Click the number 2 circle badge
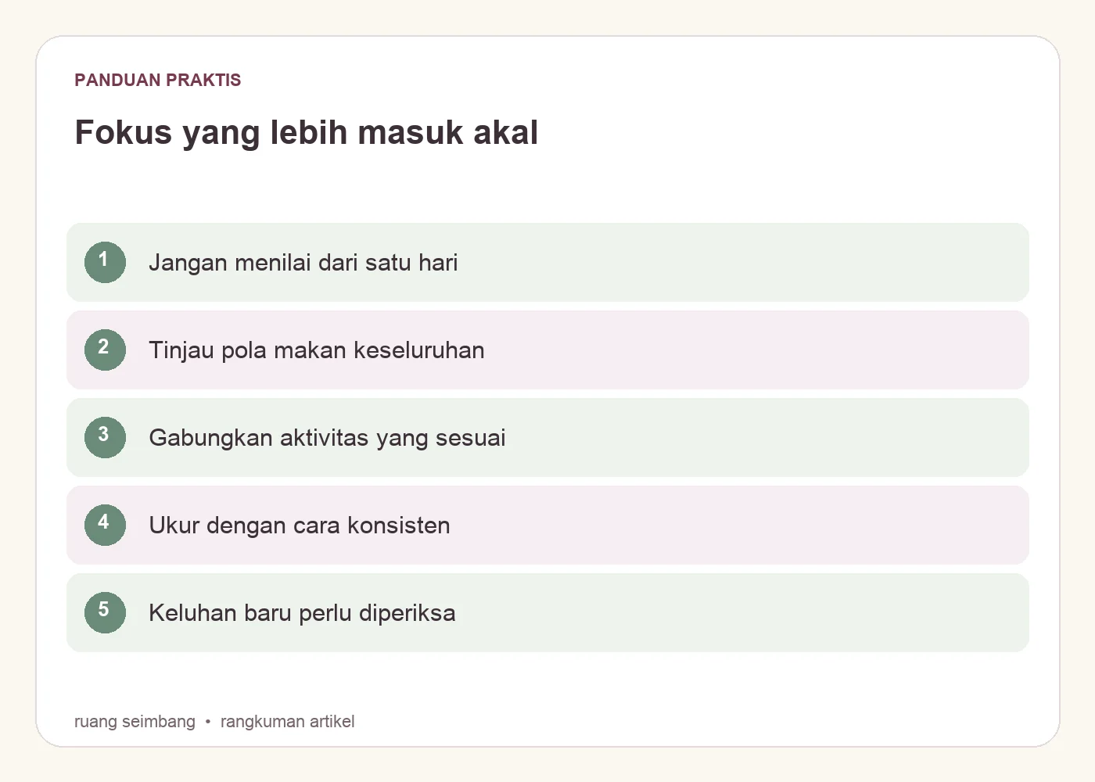 click(x=105, y=350)
